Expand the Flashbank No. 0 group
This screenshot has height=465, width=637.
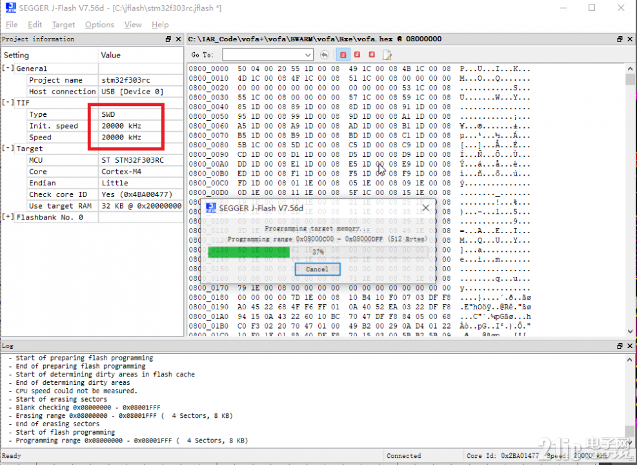tap(8, 217)
